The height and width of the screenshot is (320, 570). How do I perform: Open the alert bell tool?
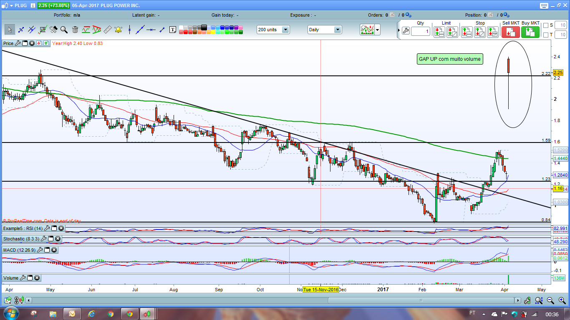[119, 30]
